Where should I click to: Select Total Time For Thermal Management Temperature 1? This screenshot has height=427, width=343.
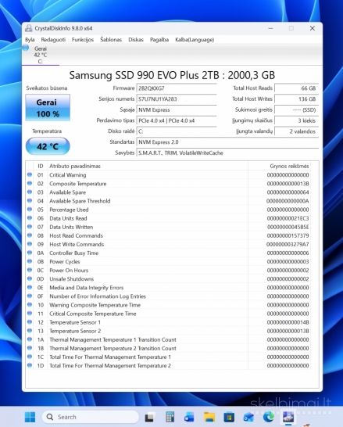pyautogui.click(x=168, y=357)
